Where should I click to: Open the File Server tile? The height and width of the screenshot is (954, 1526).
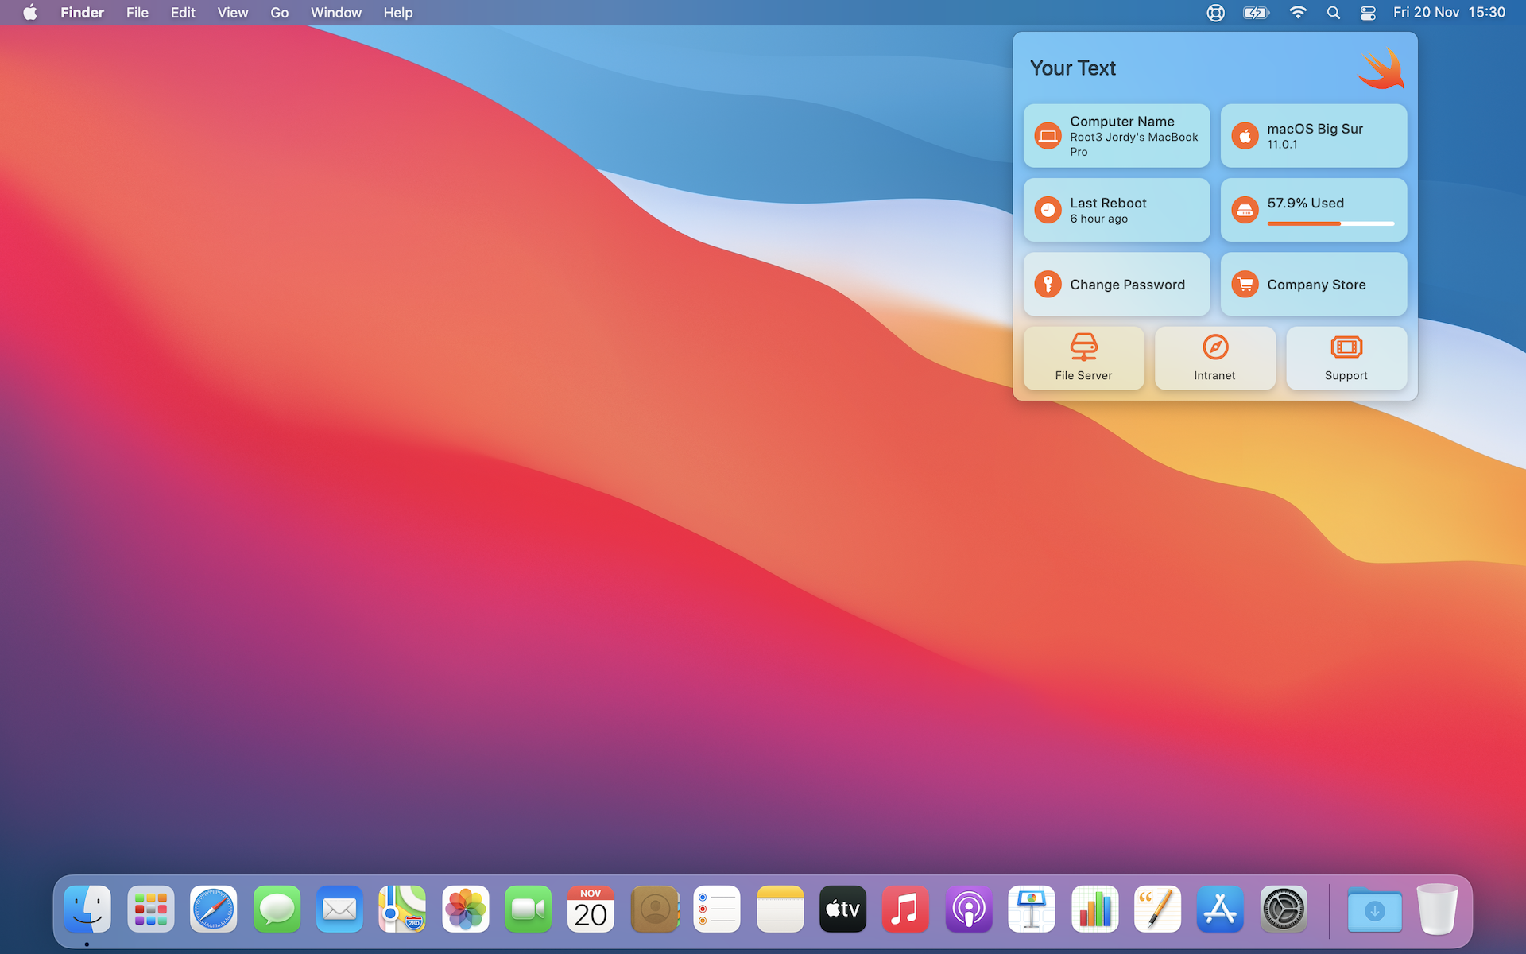click(1083, 358)
